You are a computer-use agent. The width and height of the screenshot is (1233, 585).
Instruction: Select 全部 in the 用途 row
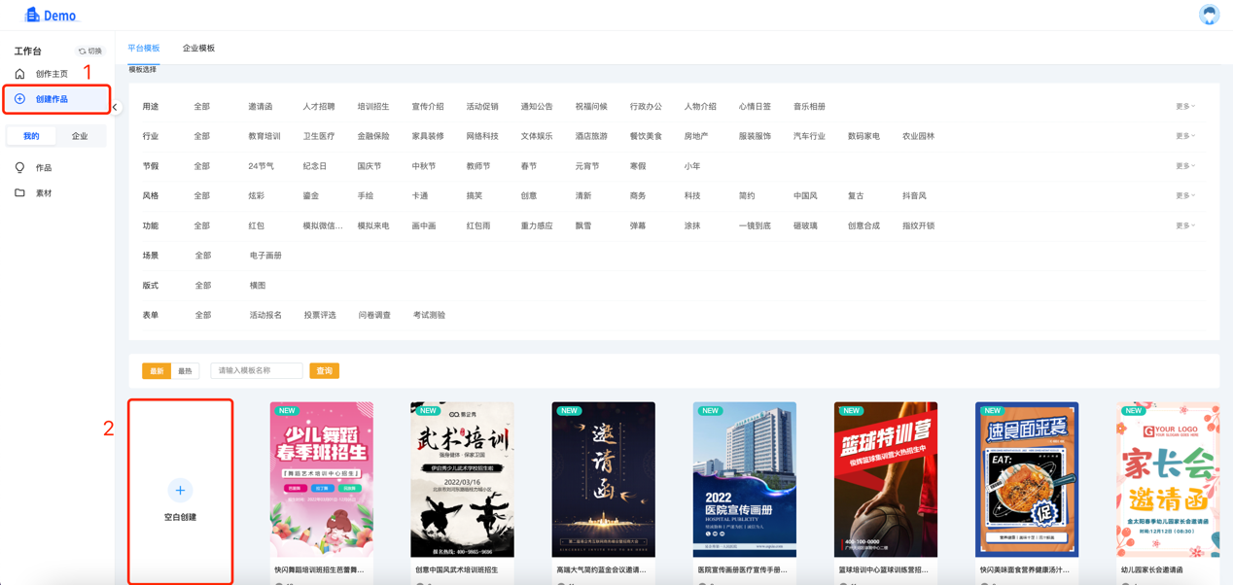pyautogui.click(x=201, y=107)
